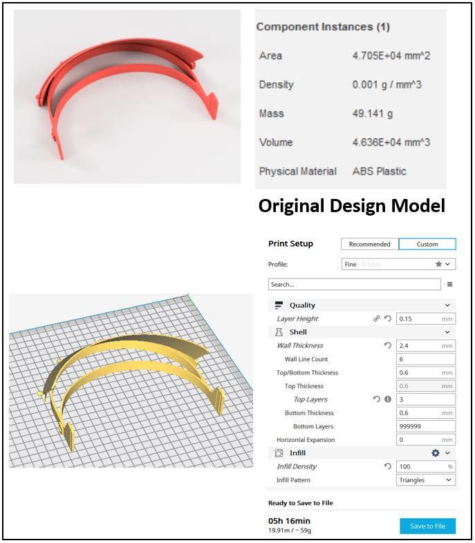Click the Top/Bottom Thickness field
The width and height of the screenshot is (475, 543).
click(426, 372)
